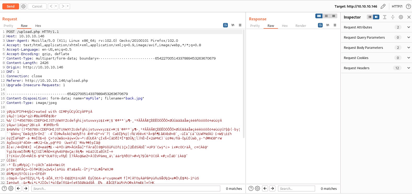
Task: Open the Request panel hamburger menu
Action: tap(240, 25)
